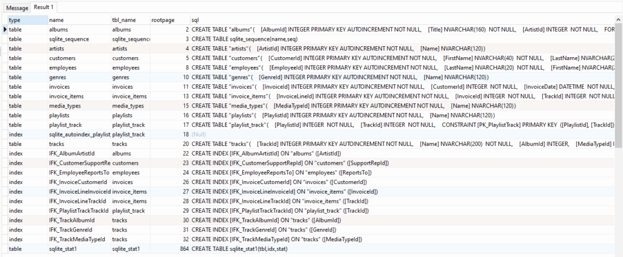Select the 'invoice_items' name cell

(79, 96)
